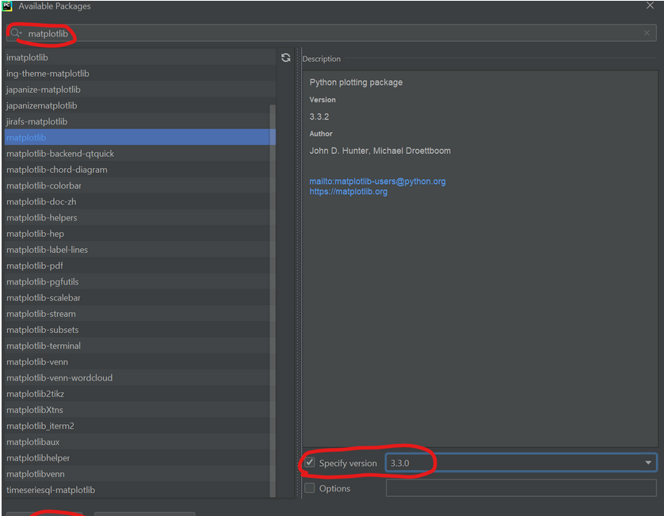Select the matplotlib-venn-wordcloud package
664x516 pixels.
(139, 377)
